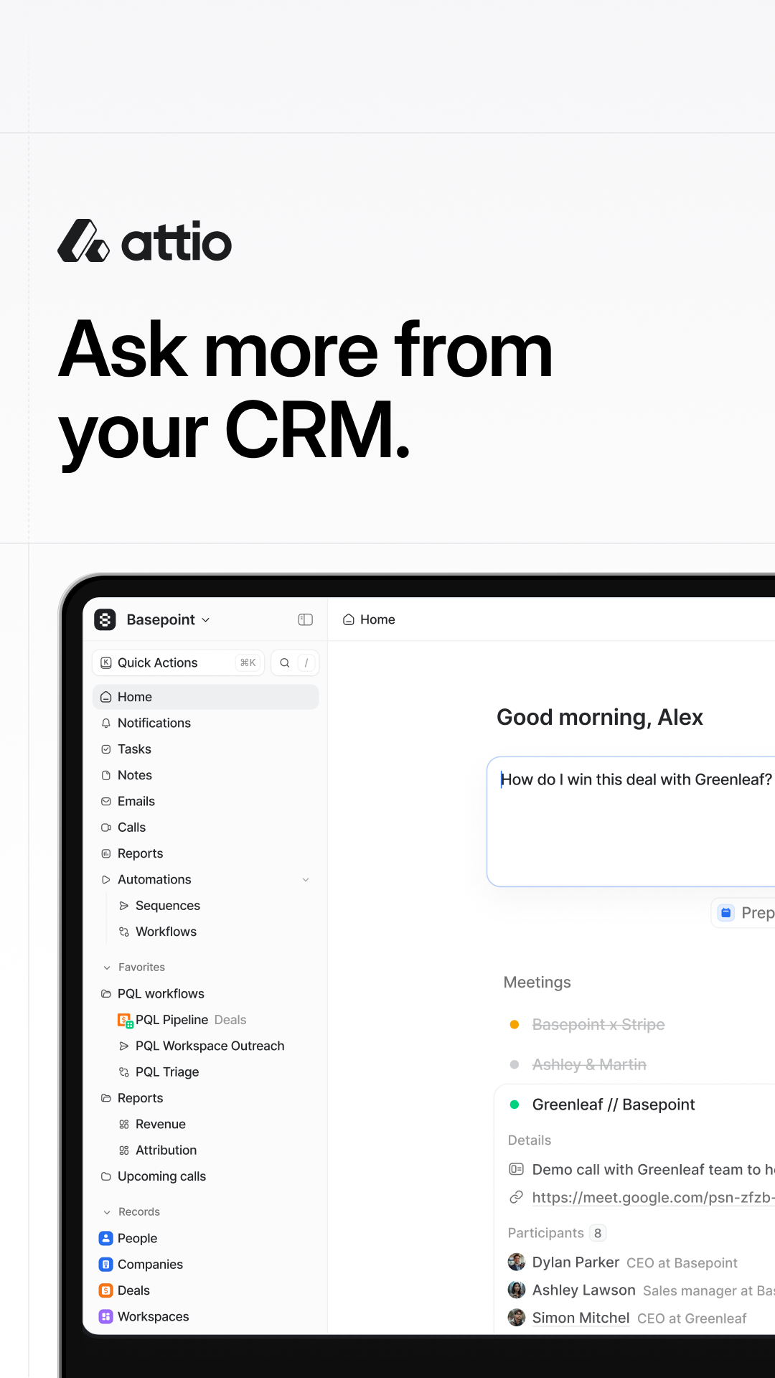Click the workflow icon beside Workflows
Screen dimensions: 775x1378
(124, 932)
